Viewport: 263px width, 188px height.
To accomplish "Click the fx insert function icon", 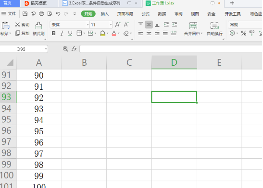I will coord(74,49).
